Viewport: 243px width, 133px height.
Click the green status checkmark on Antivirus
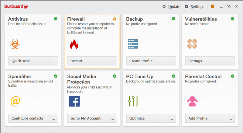56,19
